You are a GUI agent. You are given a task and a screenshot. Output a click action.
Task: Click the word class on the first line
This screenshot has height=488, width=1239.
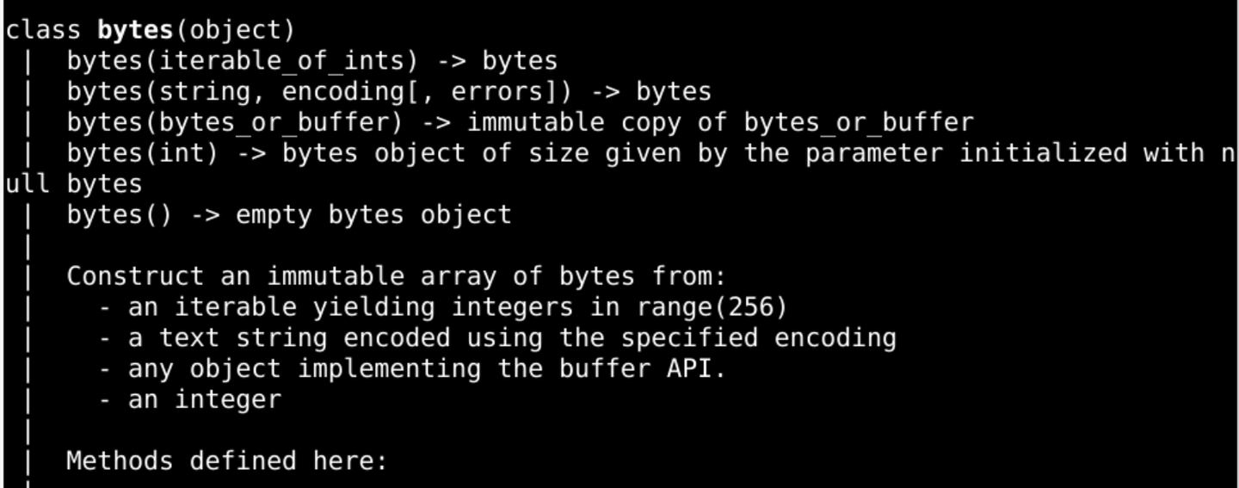point(43,30)
